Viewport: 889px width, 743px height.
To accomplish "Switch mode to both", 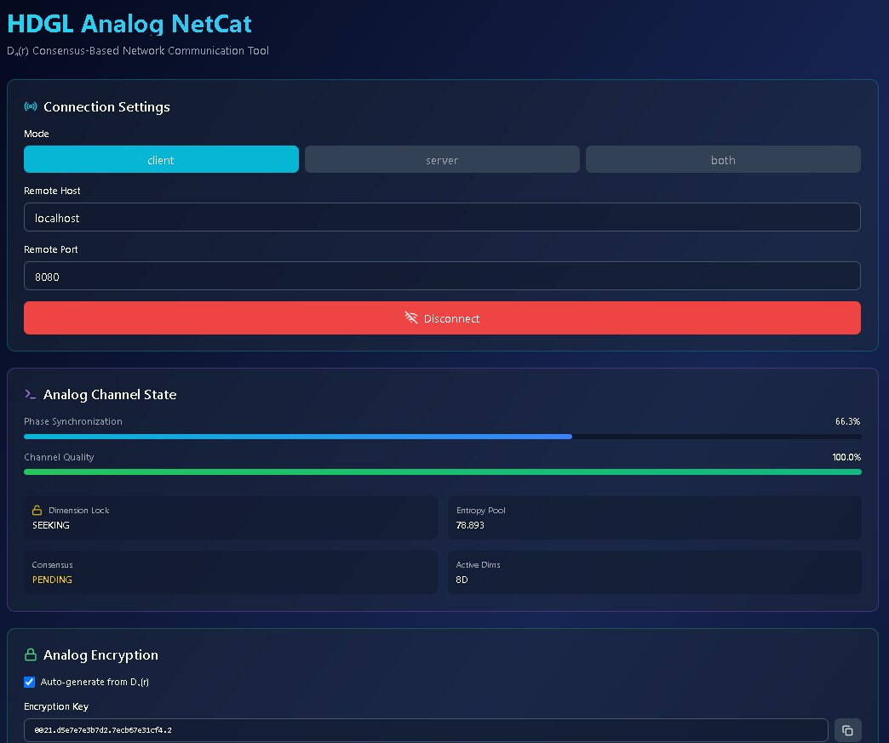I will [x=723, y=160].
